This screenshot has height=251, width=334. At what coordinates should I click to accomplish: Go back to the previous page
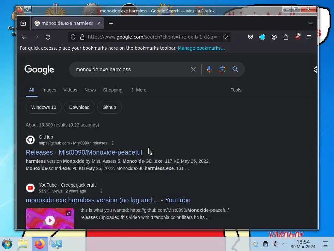point(24,37)
